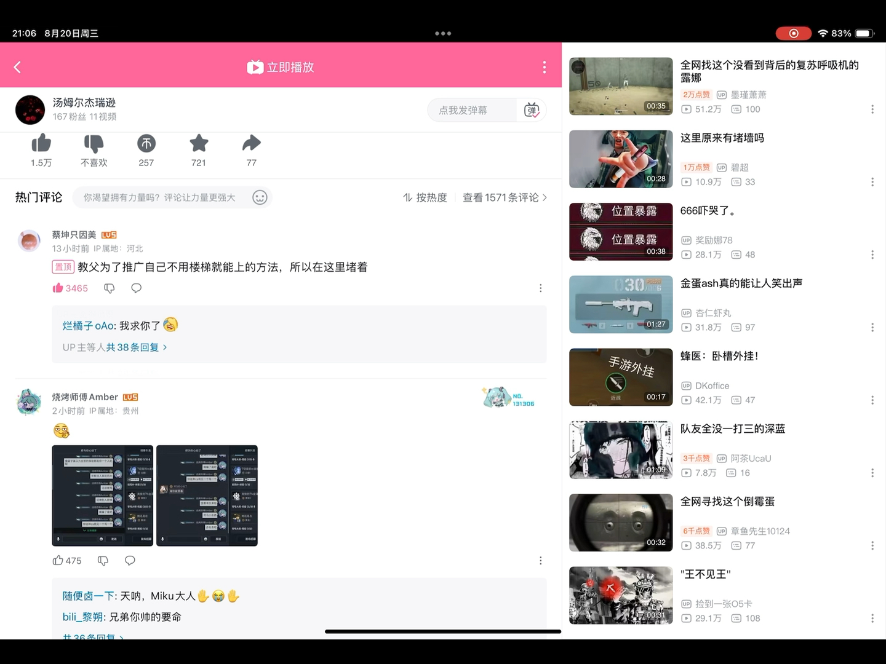The width and height of the screenshot is (886, 664).
Task: Open video titled 金蛋ash真的能让人笑出声
Action: pyautogui.click(x=741, y=283)
